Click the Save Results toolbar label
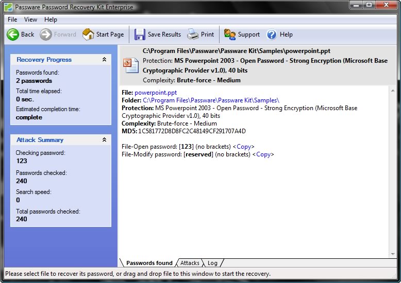Viewport: 401px width, 283px height. [x=164, y=34]
